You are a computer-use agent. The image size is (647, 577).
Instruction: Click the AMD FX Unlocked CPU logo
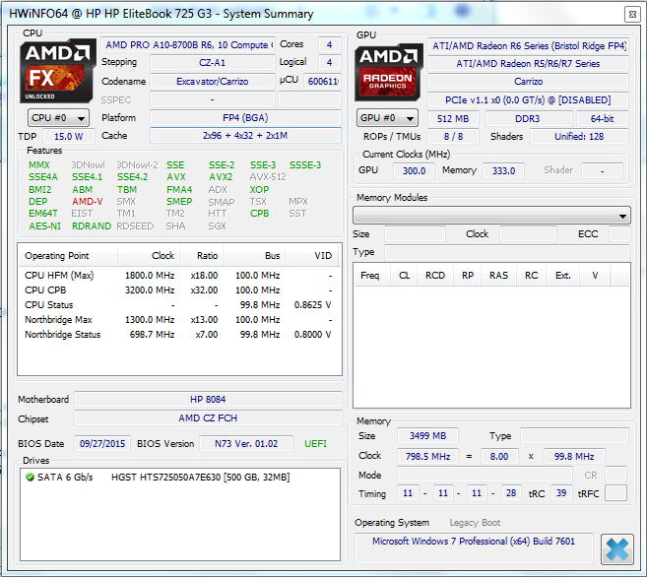(x=57, y=71)
